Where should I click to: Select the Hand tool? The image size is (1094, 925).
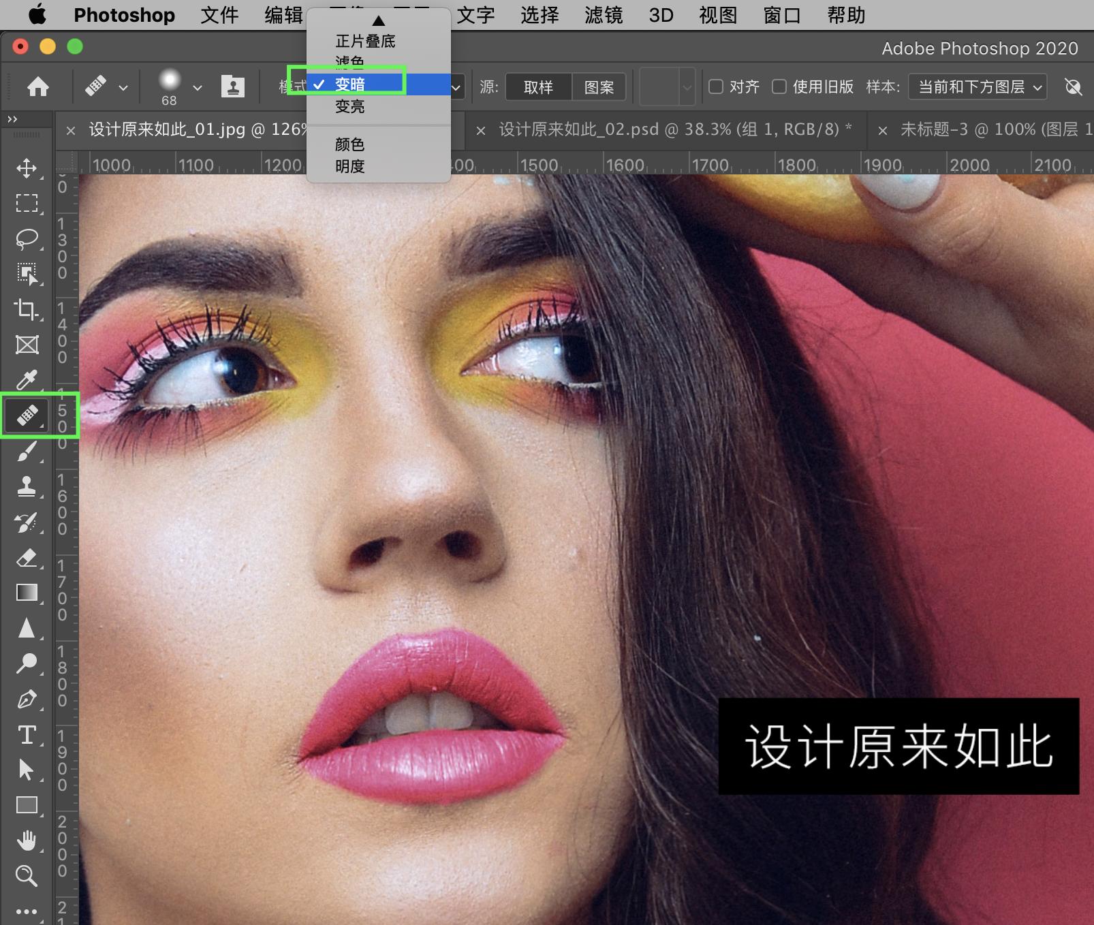27,841
